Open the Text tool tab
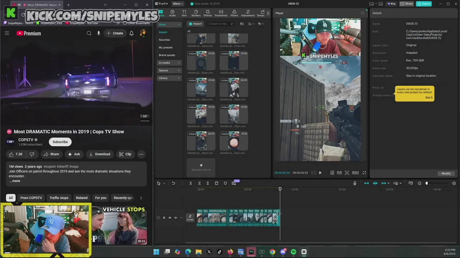The width and height of the screenshot is (460, 258). (x=184, y=13)
